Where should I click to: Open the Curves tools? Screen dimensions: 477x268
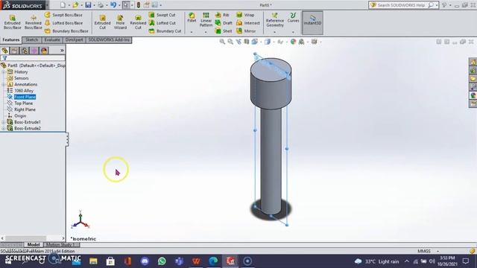click(x=293, y=17)
